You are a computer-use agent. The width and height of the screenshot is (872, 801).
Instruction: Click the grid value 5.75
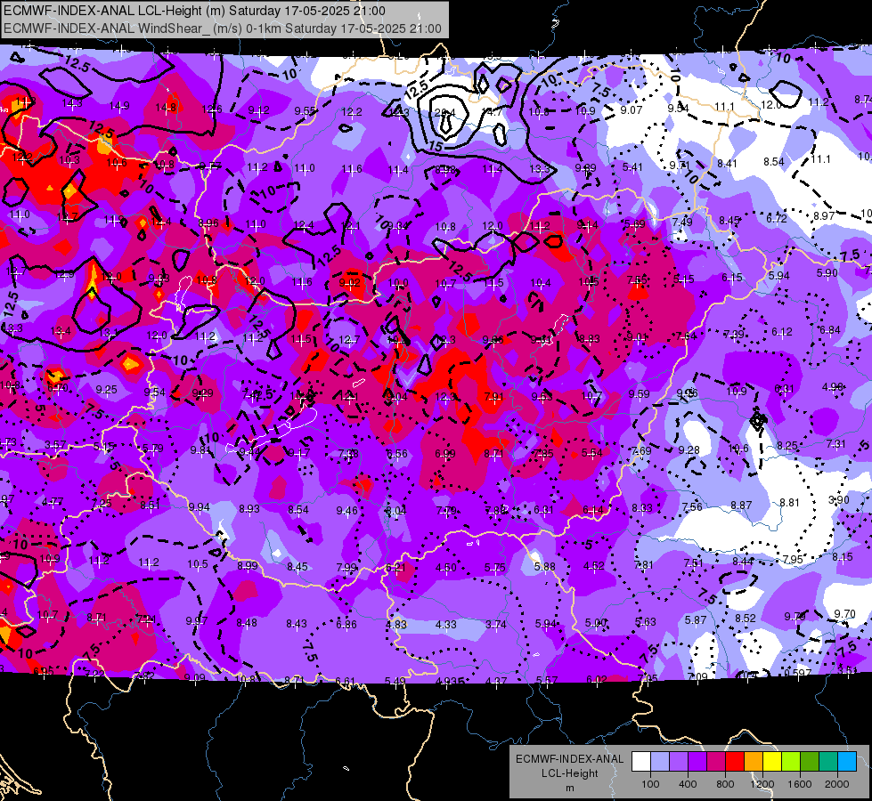click(x=495, y=568)
